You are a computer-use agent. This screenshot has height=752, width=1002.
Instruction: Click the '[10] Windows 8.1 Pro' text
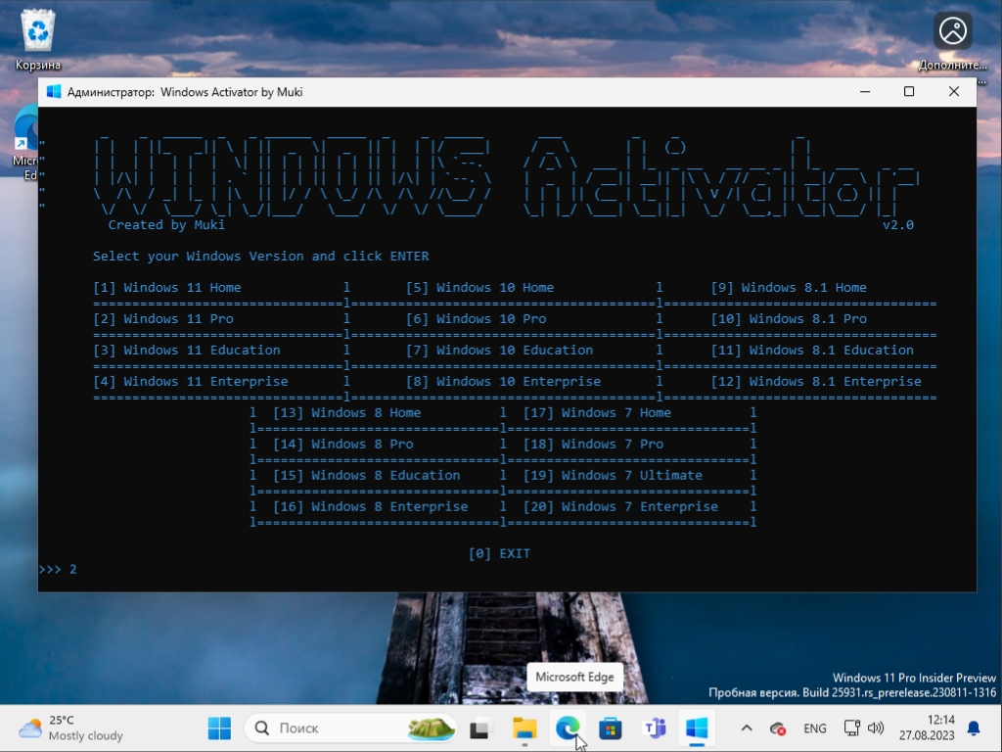(x=789, y=319)
